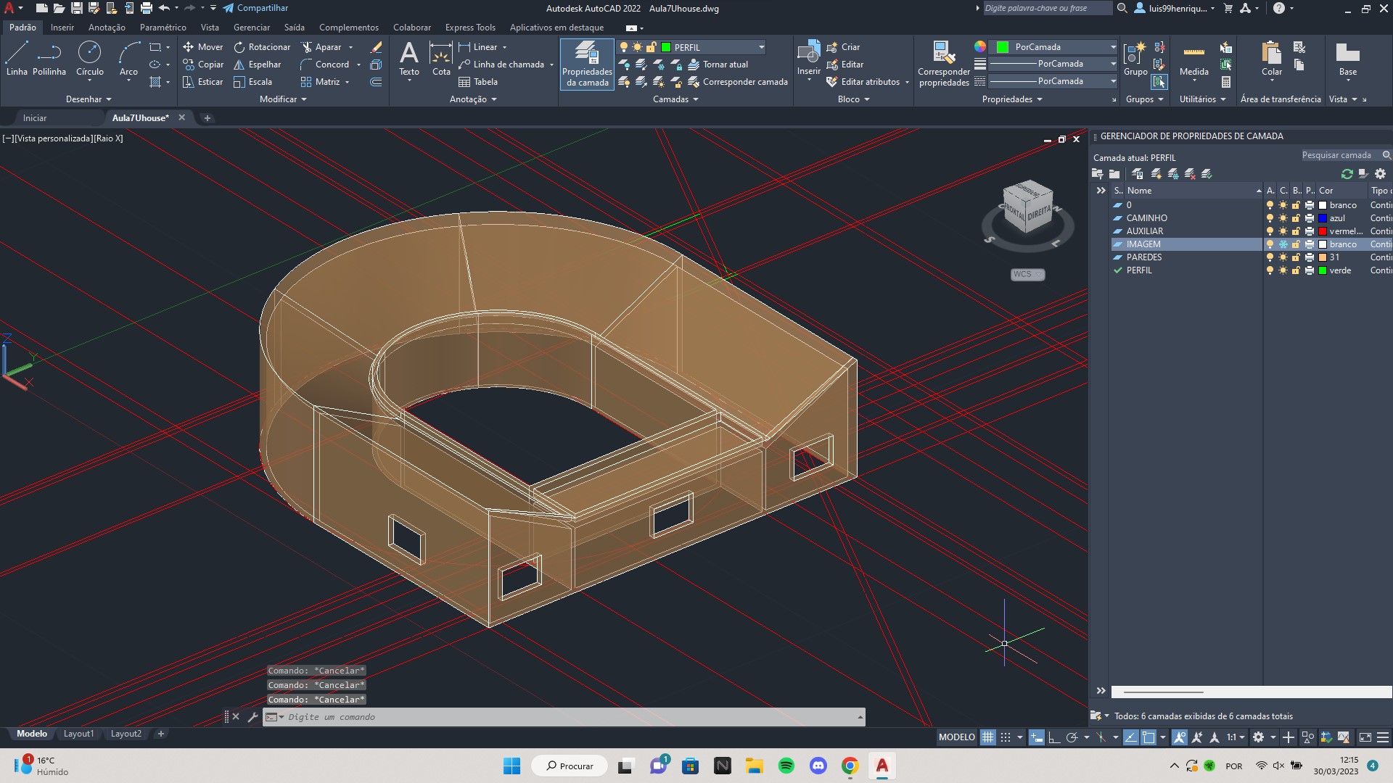
Task: Open the WCS coordinate dropdown
Action: (1027, 274)
